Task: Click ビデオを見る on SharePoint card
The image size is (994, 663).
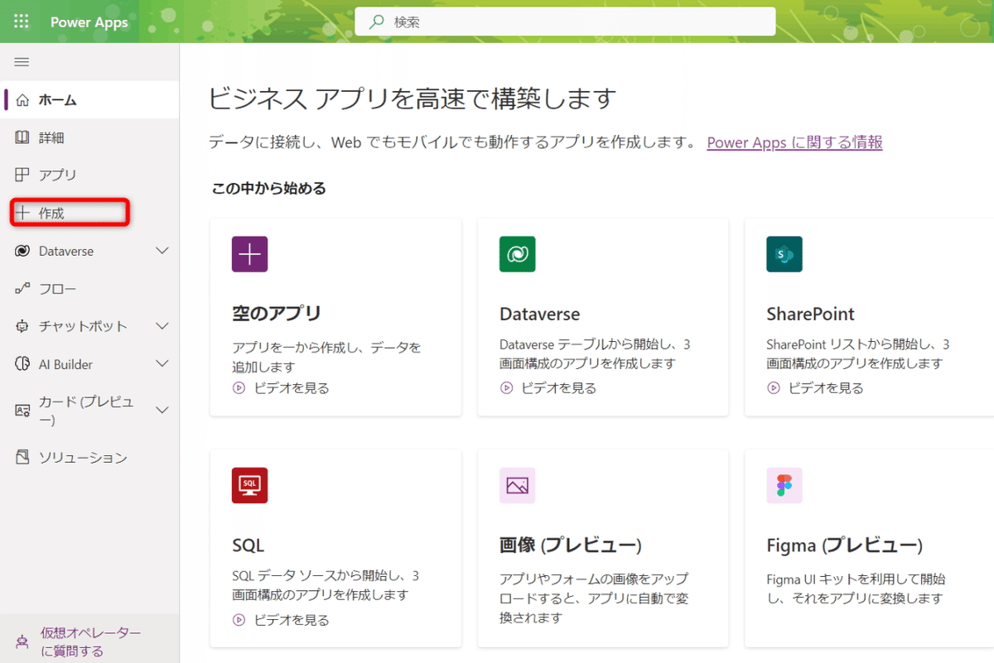Action: [826, 387]
